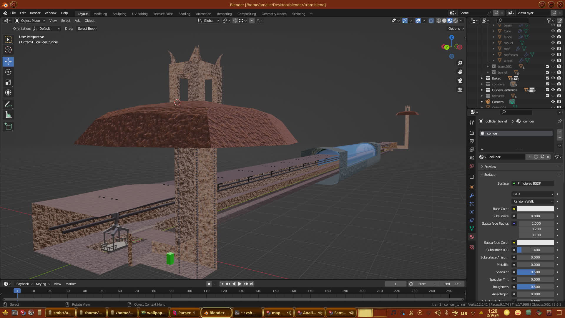This screenshot has height=318, width=565.
Task: Click the Add Cube tool
Action: click(x=8, y=127)
